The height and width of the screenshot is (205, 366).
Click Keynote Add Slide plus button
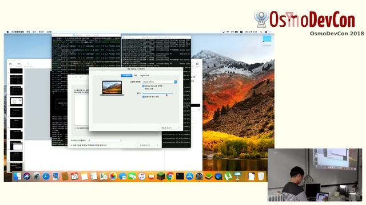click(28, 64)
